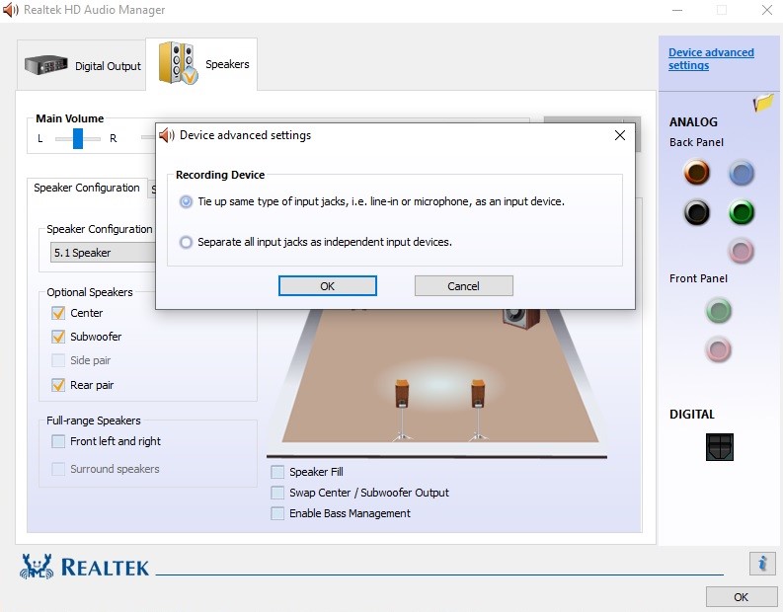Switch to the Digital Output tab
Screen dimensions: 783x612
[81, 65]
